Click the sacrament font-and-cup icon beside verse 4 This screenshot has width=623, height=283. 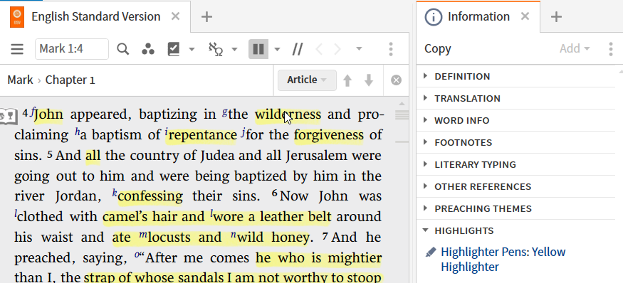(9, 117)
